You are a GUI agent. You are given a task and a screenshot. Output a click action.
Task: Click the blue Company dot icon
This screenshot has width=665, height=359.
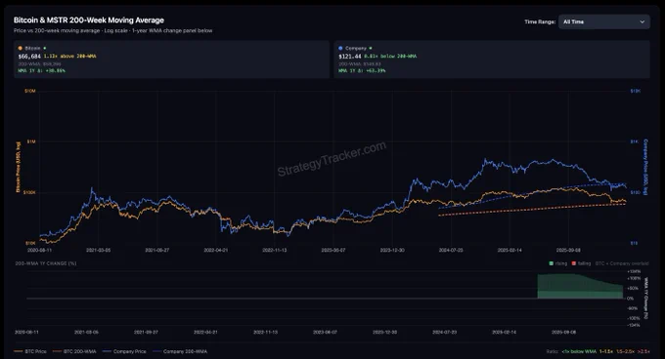340,48
